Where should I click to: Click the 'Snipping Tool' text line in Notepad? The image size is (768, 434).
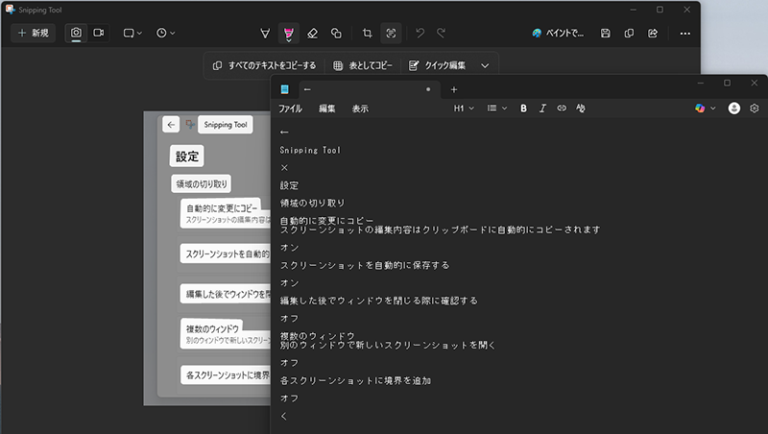coord(310,150)
